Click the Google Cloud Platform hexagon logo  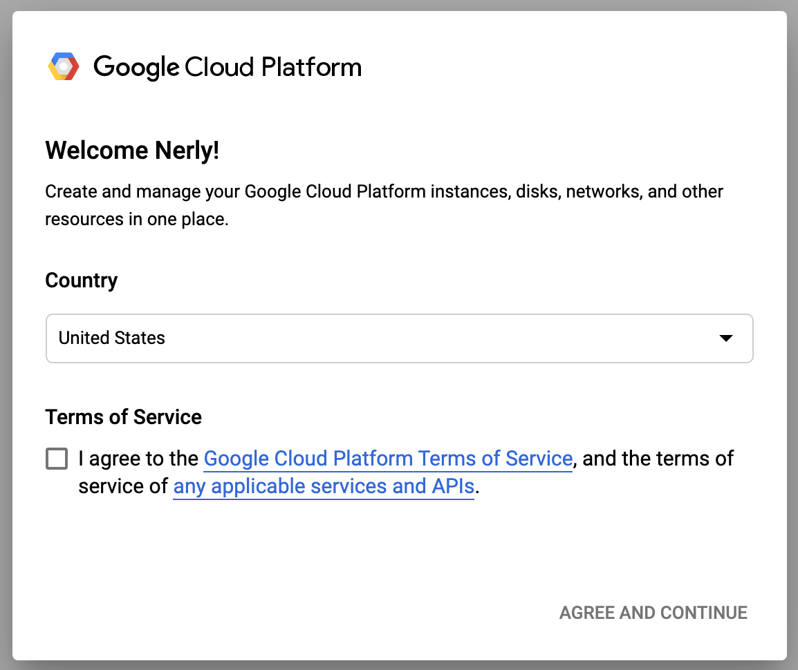(64, 67)
